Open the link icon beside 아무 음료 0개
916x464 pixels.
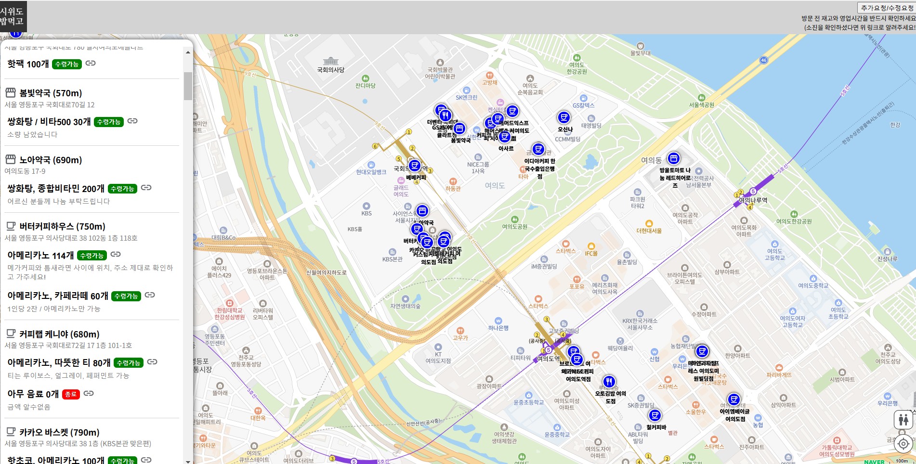[x=89, y=393]
